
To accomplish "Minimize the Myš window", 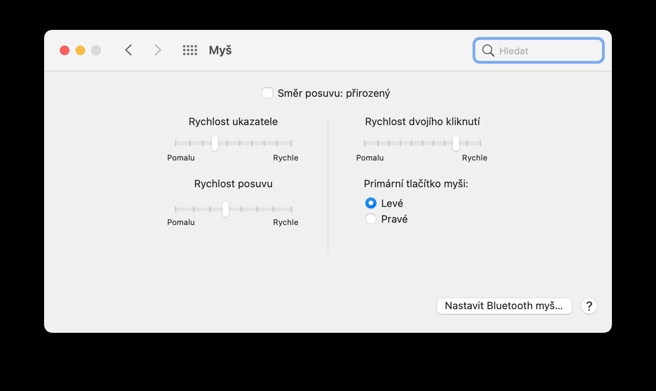I will 80,50.
